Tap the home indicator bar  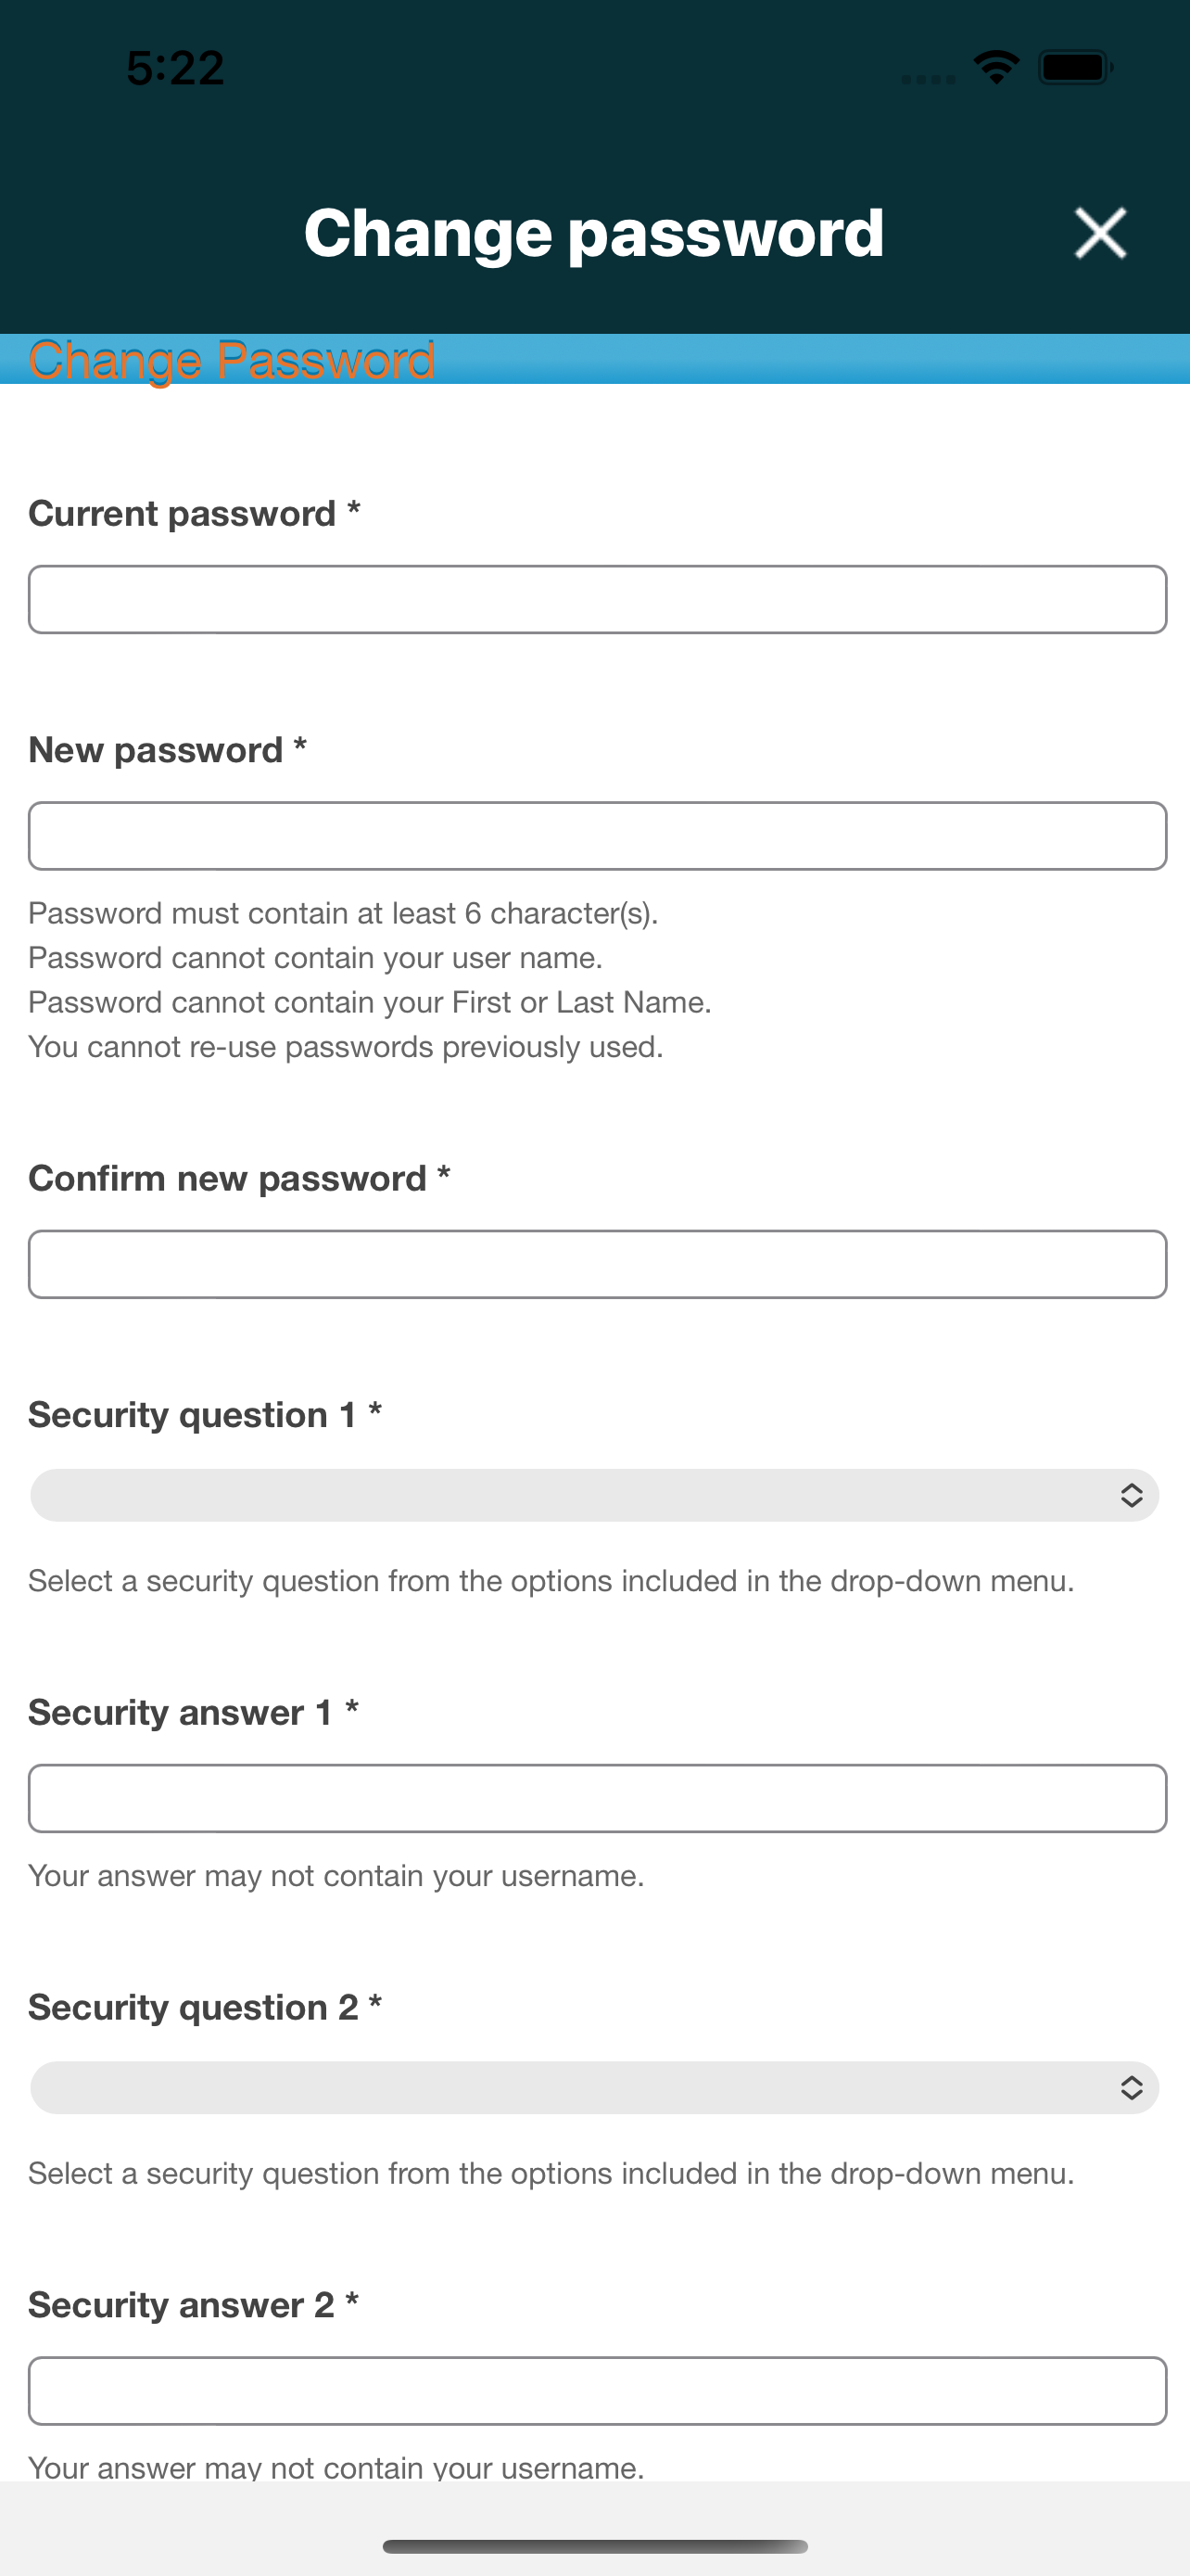(x=594, y=2546)
